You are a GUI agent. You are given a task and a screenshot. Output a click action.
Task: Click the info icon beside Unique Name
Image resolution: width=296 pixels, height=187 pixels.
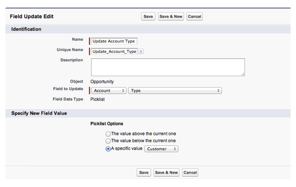141,51
